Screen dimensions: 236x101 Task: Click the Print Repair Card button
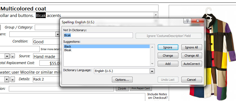(141, 88)
